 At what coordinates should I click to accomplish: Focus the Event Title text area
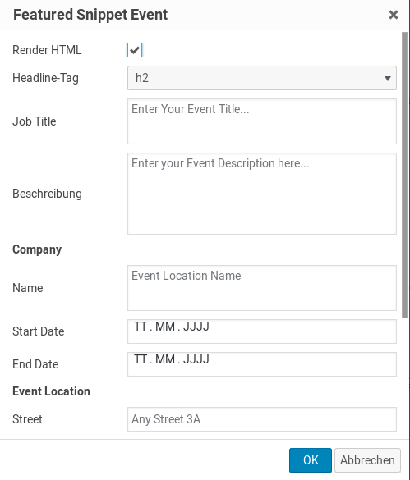[262, 121]
